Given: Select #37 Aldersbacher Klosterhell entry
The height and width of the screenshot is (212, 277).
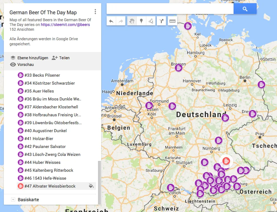Looking at the screenshot, I should (51, 107).
